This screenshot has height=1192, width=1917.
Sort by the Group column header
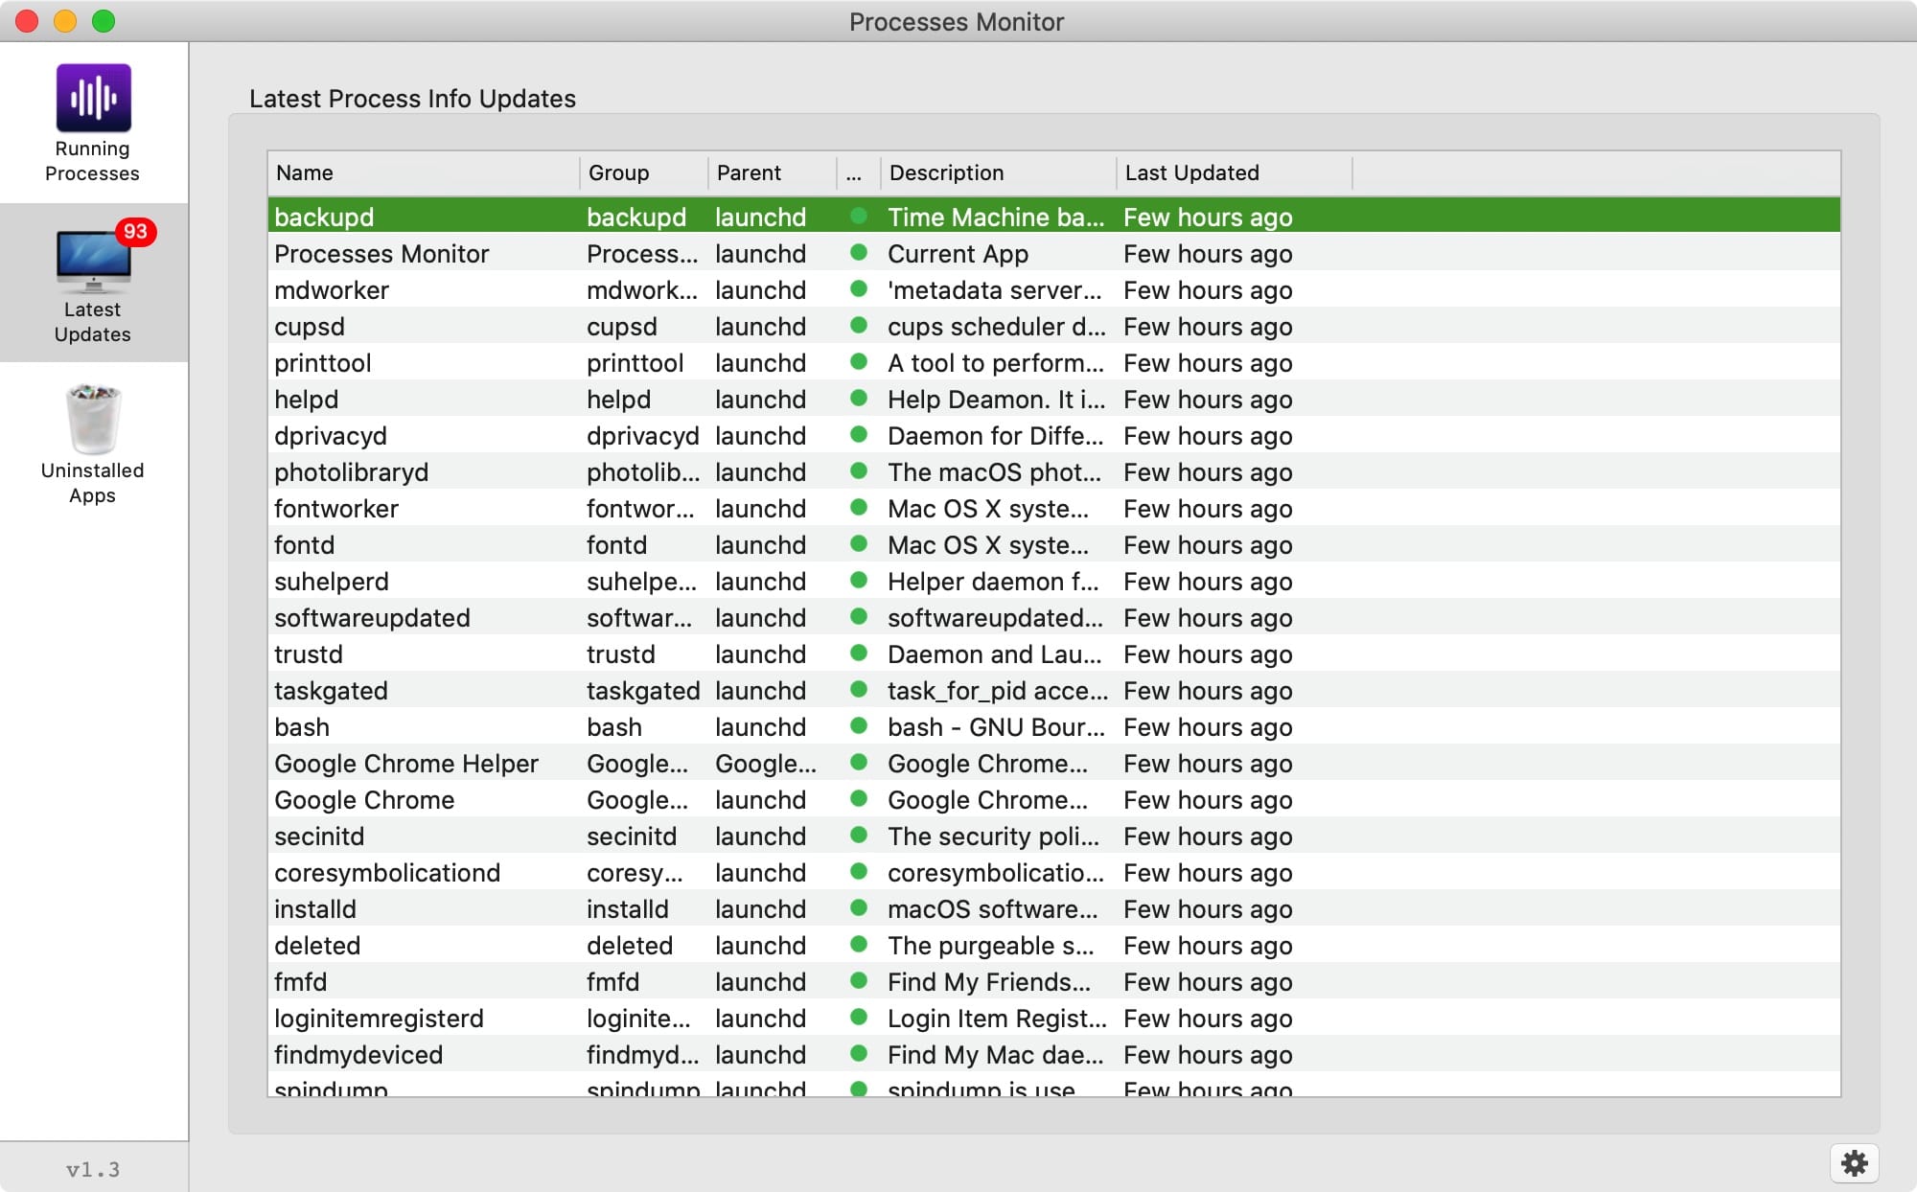click(x=643, y=172)
